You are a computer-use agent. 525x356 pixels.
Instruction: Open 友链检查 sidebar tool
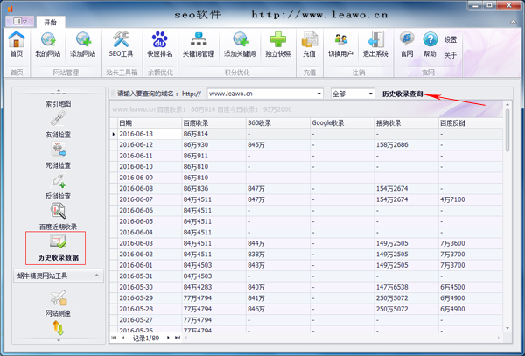(x=59, y=124)
